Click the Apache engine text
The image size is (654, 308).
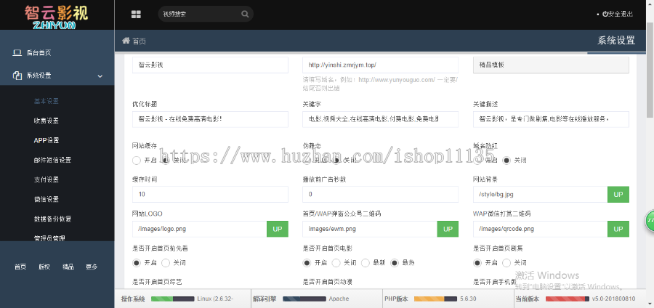click(339, 299)
